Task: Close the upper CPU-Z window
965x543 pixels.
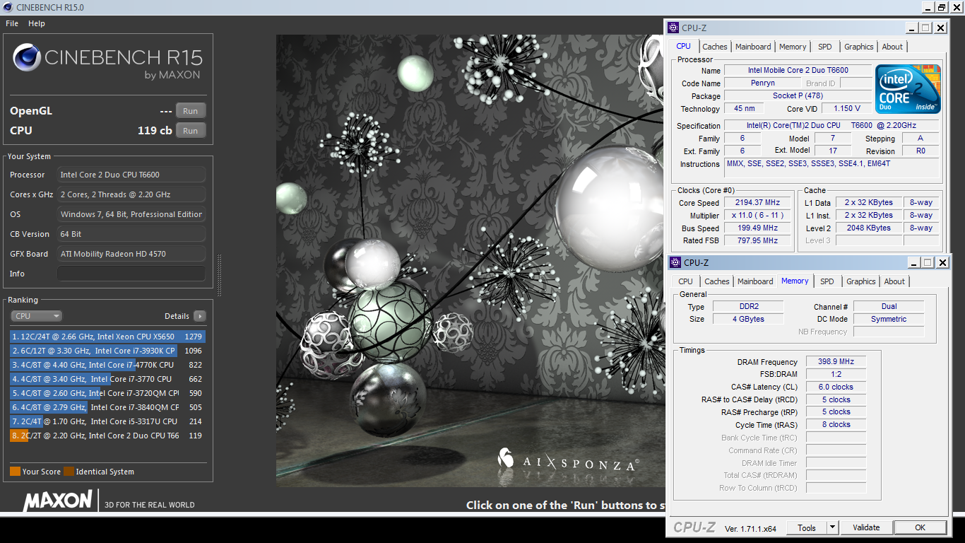Action: point(940,28)
